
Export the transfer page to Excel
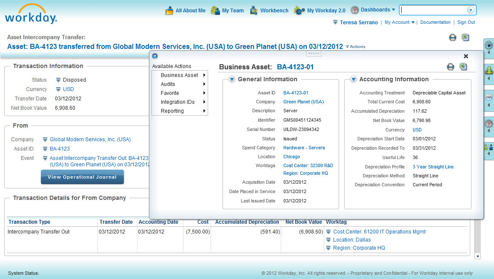coord(465,37)
